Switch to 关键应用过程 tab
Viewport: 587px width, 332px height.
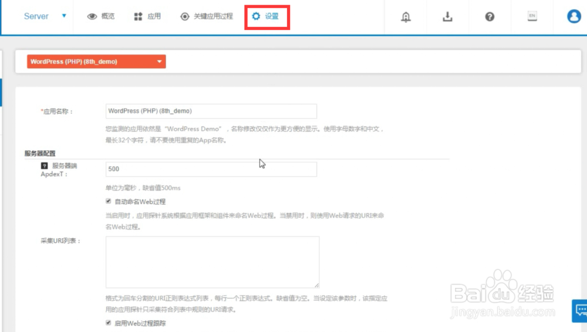pyautogui.click(x=207, y=16)
